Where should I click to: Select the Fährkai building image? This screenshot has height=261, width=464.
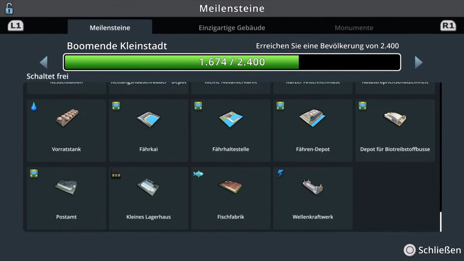[x=149, y=119]
